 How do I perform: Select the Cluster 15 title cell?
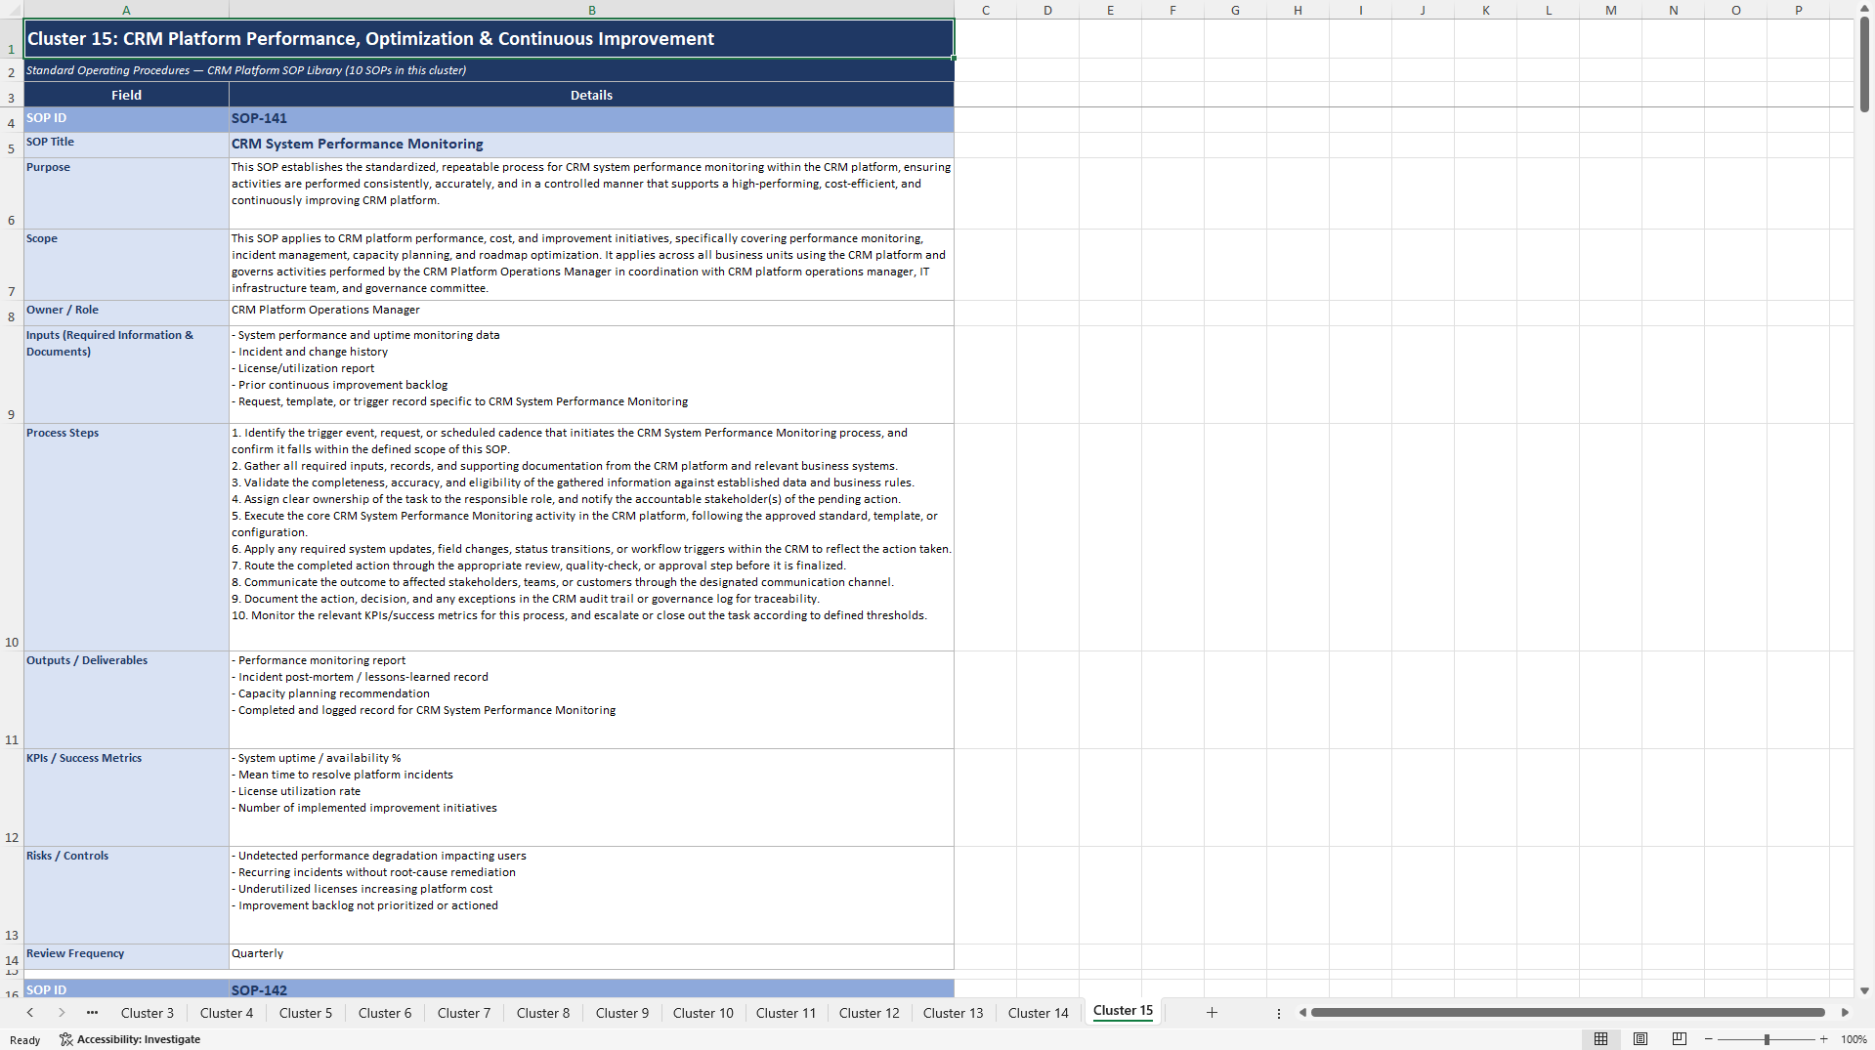point(489,39)
